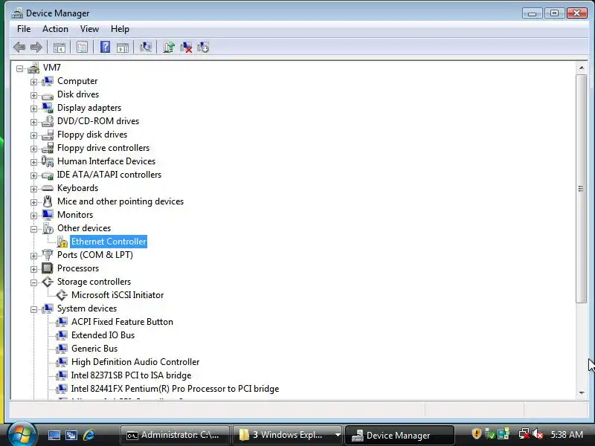Image resolution: width=595 pixels, height=446 pixels.
Task: Click the Uninstall device icon with red X
Action: [x=186, y=48]
